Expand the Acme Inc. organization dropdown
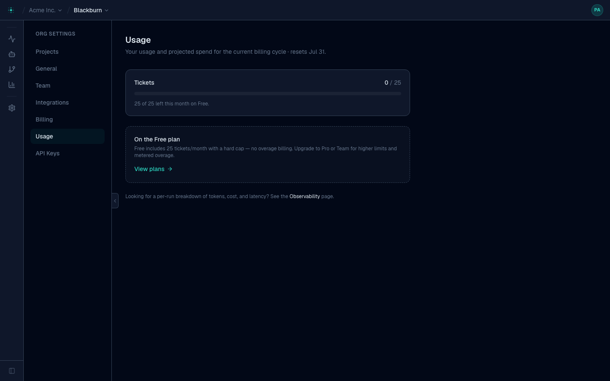Screen dimensions: 610x381 (x=45, y=10)
